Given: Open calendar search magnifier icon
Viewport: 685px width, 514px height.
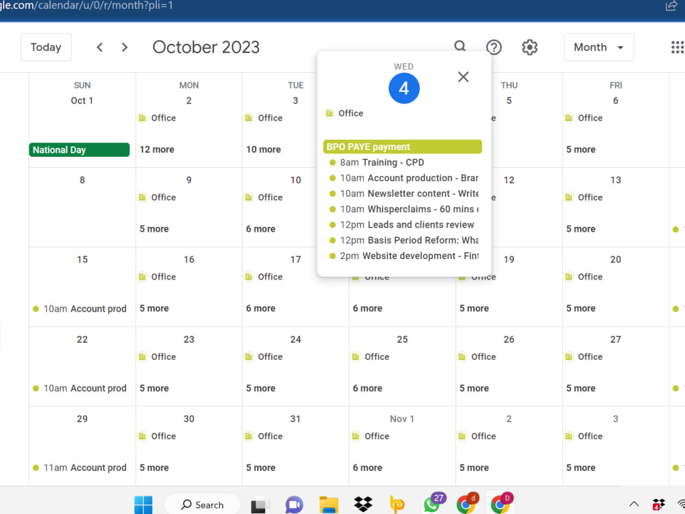Looking at the screenshot, I should click(460, 46).
